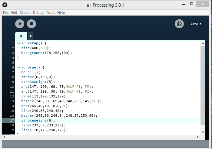Open the Help menu
Screen dimensions: 212x149
click(61, 13)
